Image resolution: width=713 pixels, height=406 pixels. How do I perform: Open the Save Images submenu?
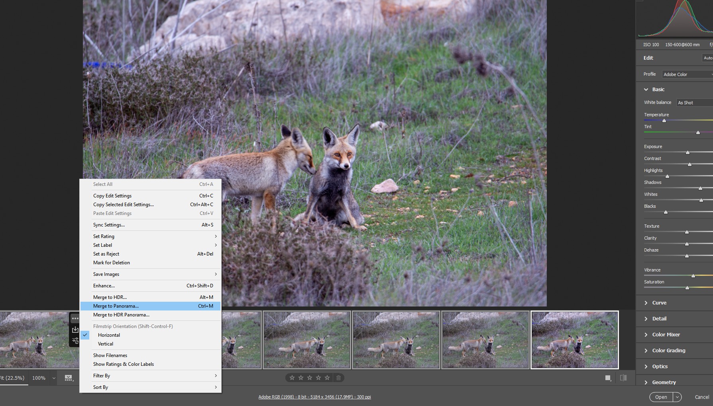[x=150, y=274]
